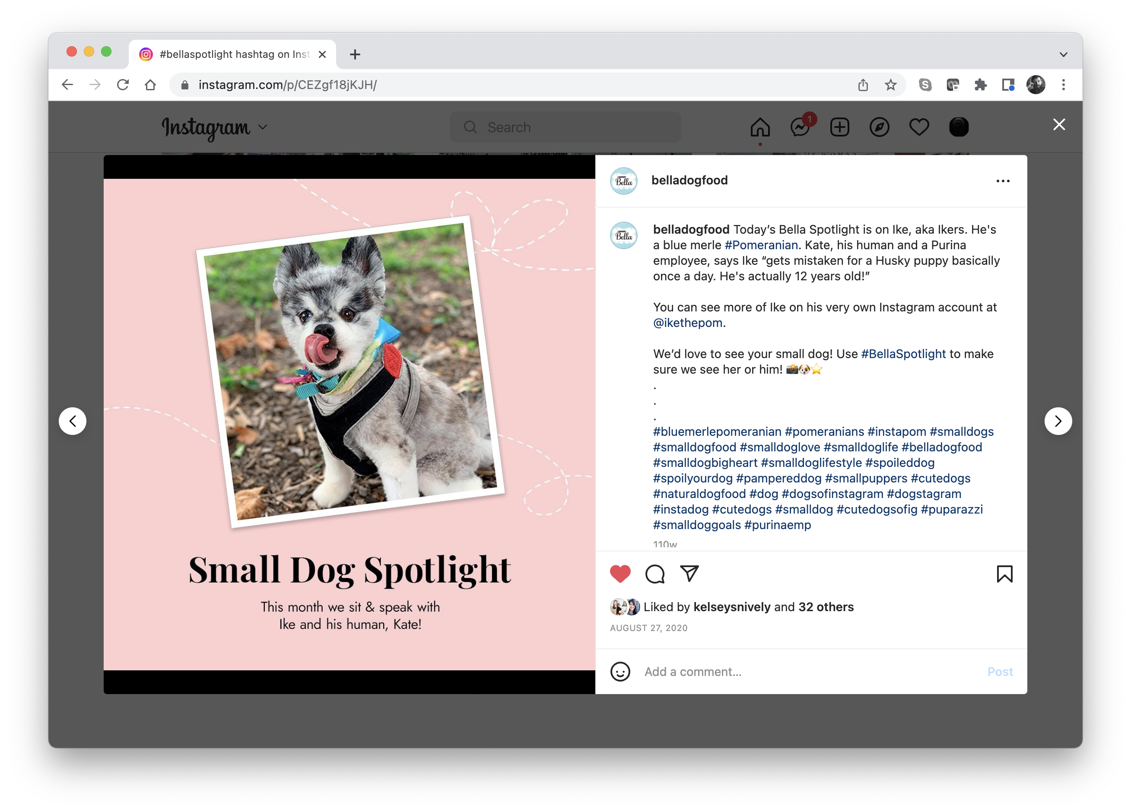Image resolution: width=1131 pixels, height=812 pixels.
Task: Open emoji picker in comment box
Action: pyautogui.click(x=620, y=672)
